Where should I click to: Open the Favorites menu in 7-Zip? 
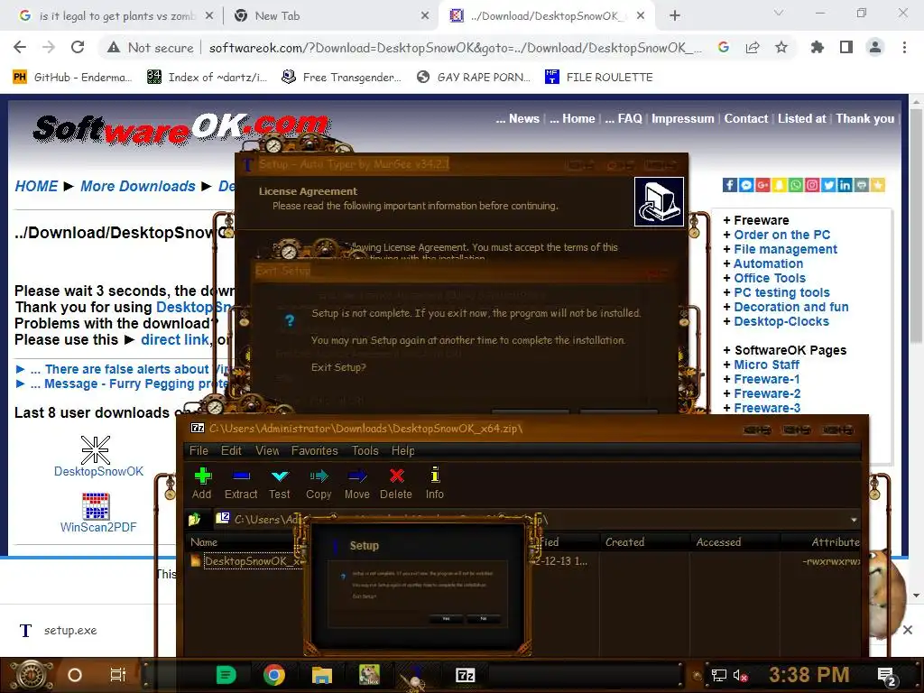(x=315, y=450)
